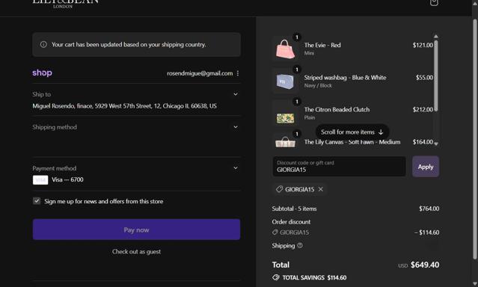Click the Navy / Block variant label
The width and height of the screenshot is (478, 287).
tap(318, 86)
